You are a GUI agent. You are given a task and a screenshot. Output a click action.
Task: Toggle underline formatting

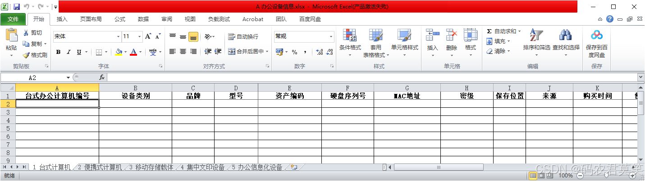79,52
